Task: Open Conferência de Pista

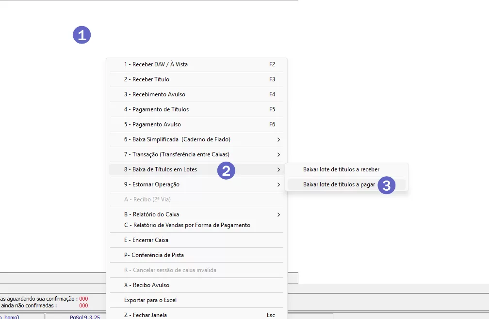Action: 154,255
